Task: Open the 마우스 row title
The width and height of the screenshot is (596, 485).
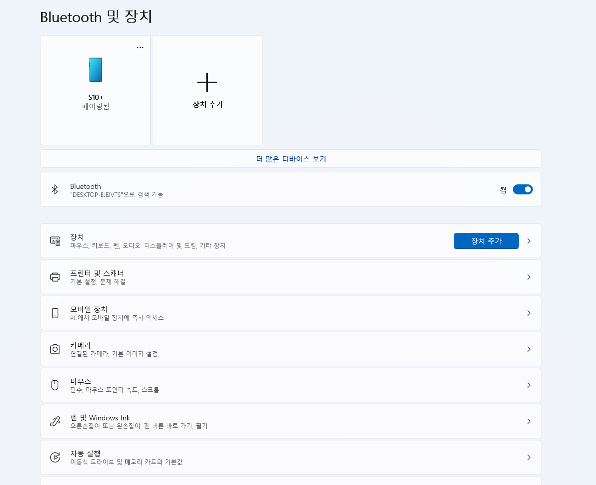Action: 81,381
